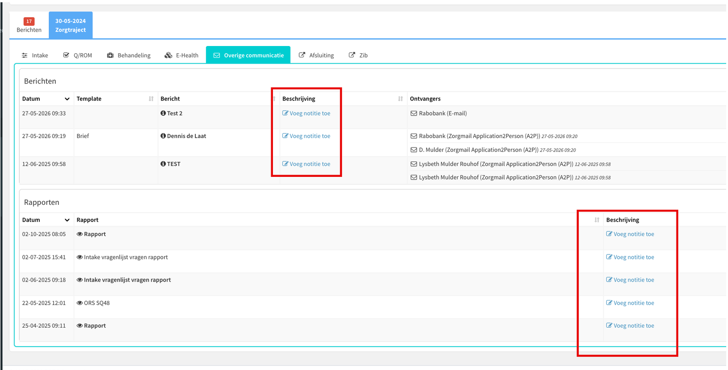Select the 30-05-2024 Zorgtraject tab
The width and height of the screenshot is (728, 370).
pos(70,25)
